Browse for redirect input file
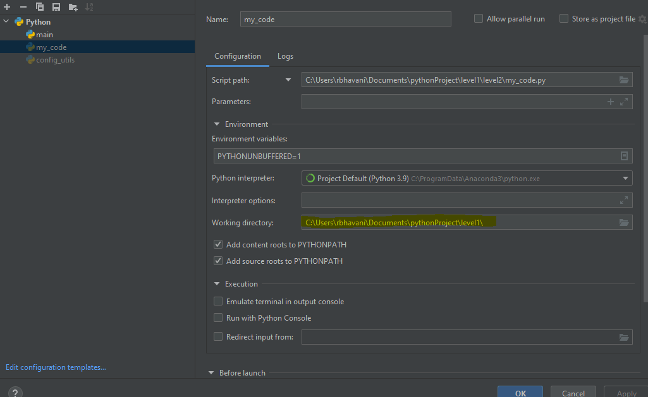The width and height of the screenshot is (648, 397). (x=623, y=337)
